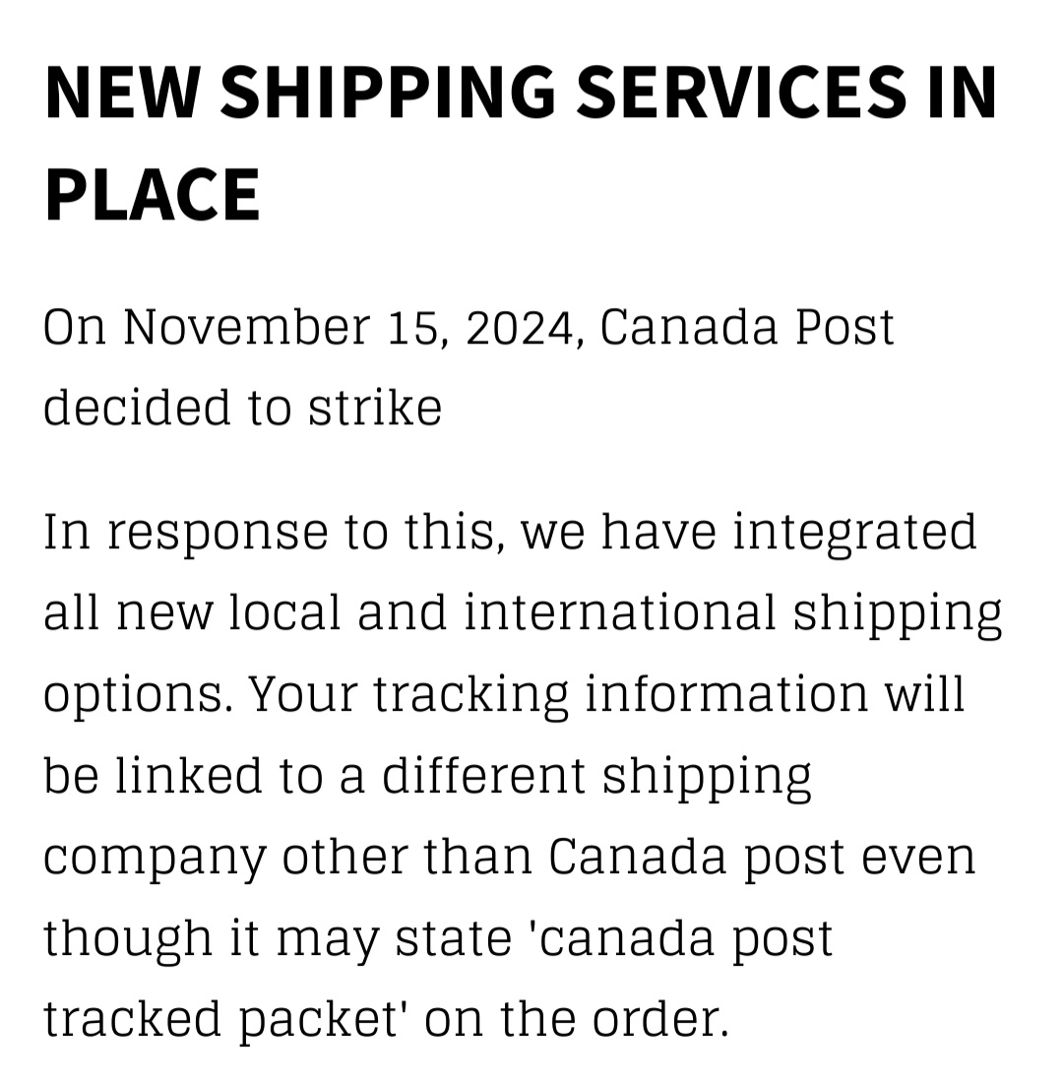Click the phrase "decided to strike"
Image resolution: width=1063 pixels, height=1083 pixels.
coord(242,408)
